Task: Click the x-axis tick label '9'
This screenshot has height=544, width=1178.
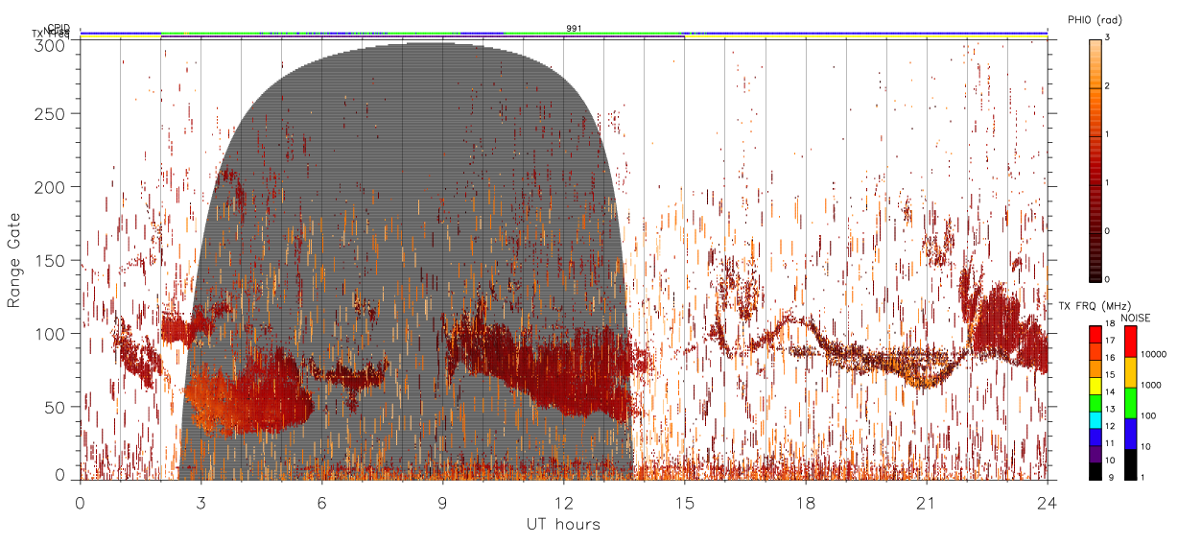Action: (442, 502)
